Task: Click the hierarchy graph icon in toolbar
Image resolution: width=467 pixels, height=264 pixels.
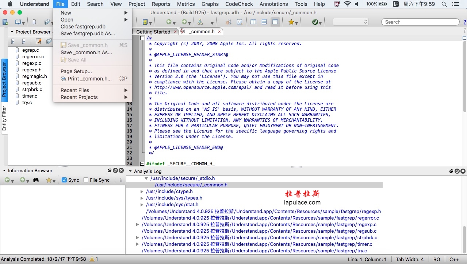Action: (x=200, y=22)
